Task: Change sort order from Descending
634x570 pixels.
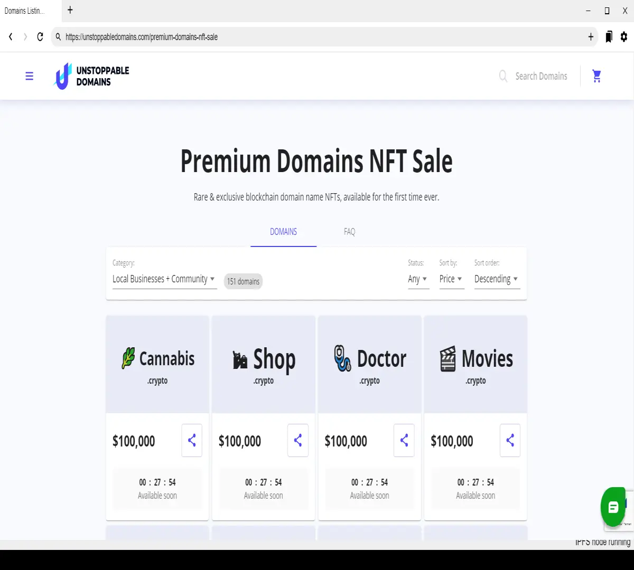Action: (x=497, y=279)
